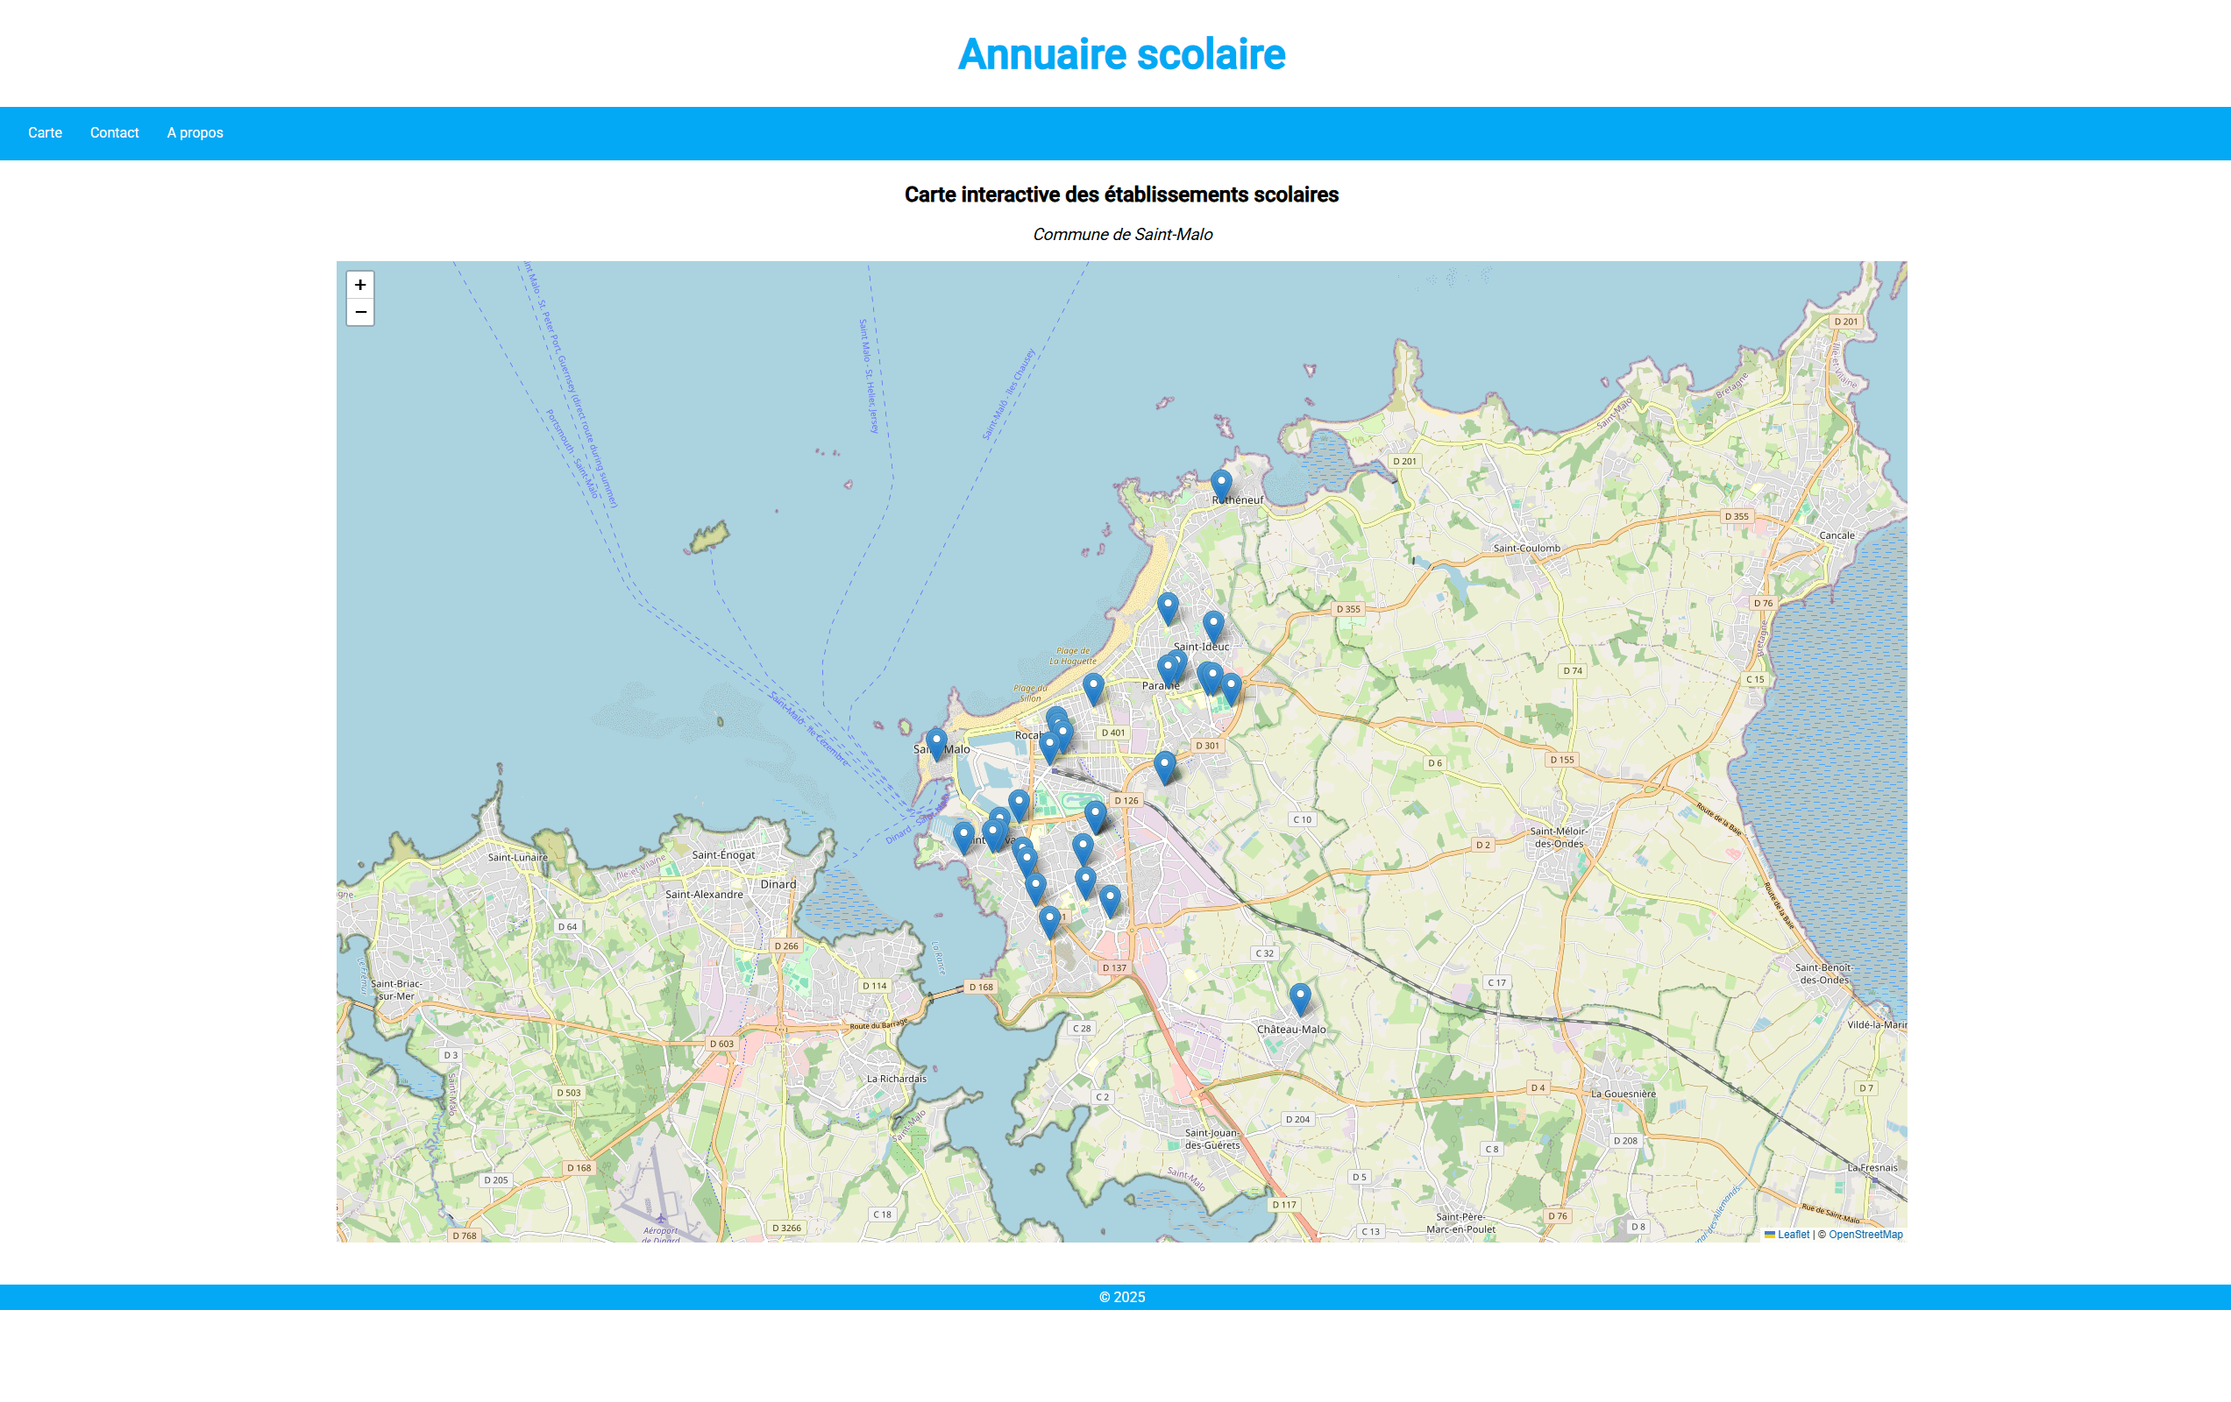Viewport: 2231px width, 1402px height.
Task: Go to the Contact page
Action: click(114, 132)
